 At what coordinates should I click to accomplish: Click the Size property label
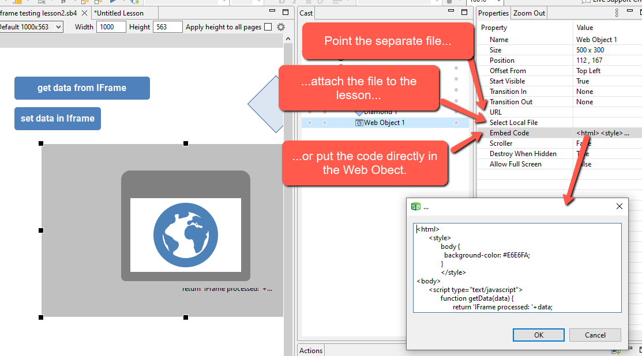[495, 50]
